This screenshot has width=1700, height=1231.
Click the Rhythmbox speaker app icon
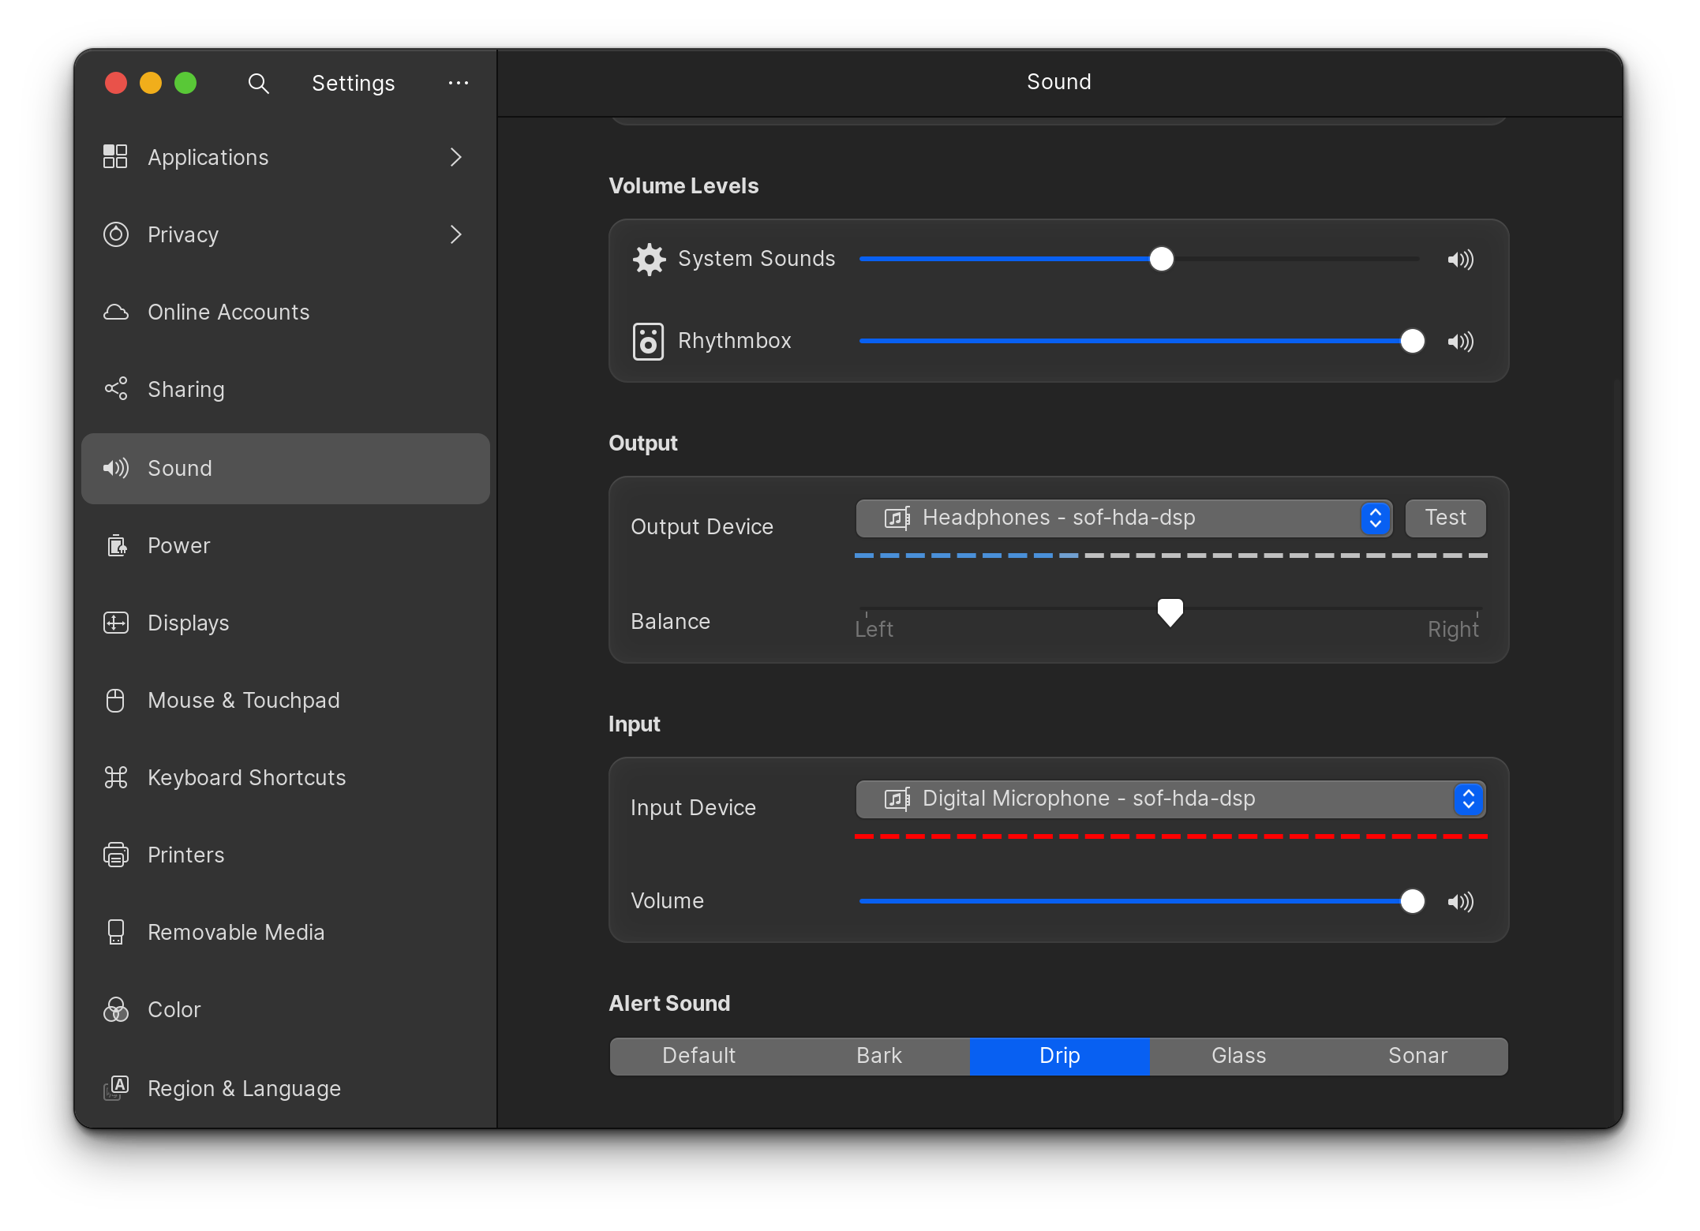[x=648, y=342]
